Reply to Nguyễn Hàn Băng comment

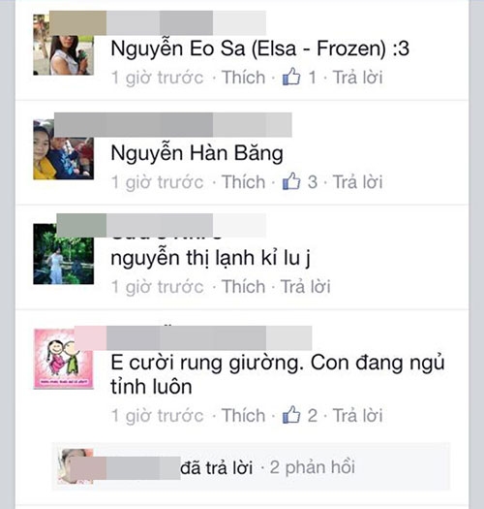(x=357, y=182)
